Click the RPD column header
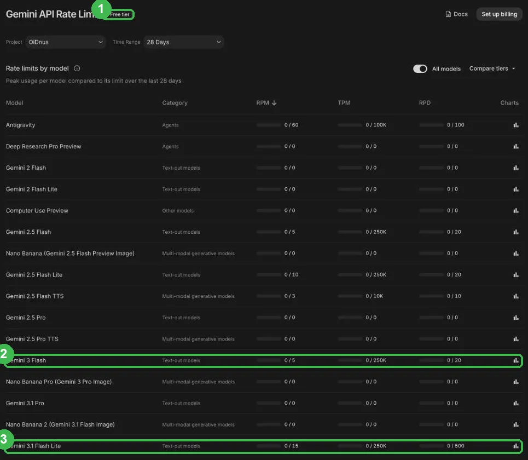Screen dimensions: 528x460 (x=425, y=103)
